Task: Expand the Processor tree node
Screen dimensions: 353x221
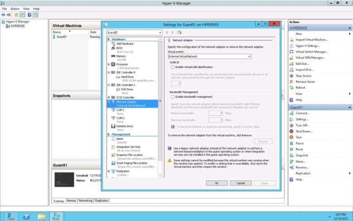Action: coord(109,64)
